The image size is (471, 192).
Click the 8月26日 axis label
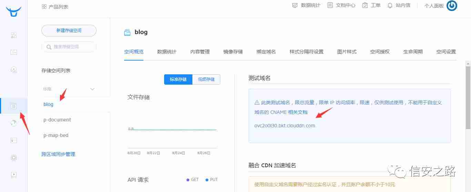[204, 153]
